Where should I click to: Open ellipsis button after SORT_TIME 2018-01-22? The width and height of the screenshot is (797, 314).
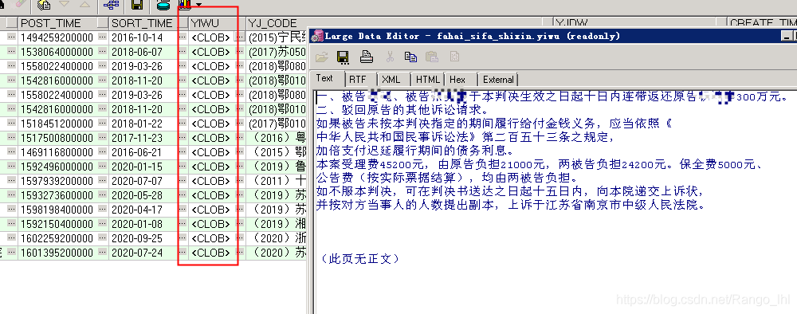pos(183,124)
